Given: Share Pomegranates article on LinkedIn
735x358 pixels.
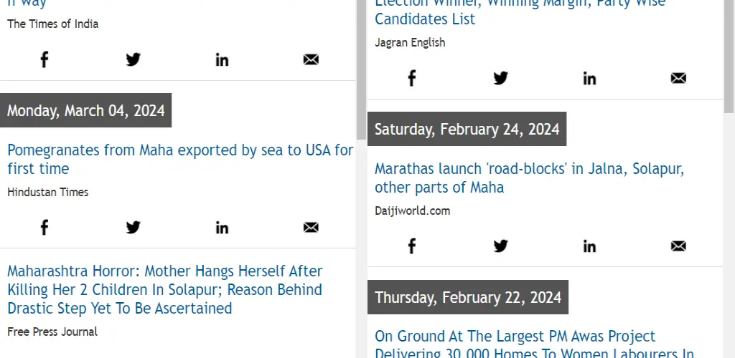Looking at the screenshot, I should coord(223,228).
